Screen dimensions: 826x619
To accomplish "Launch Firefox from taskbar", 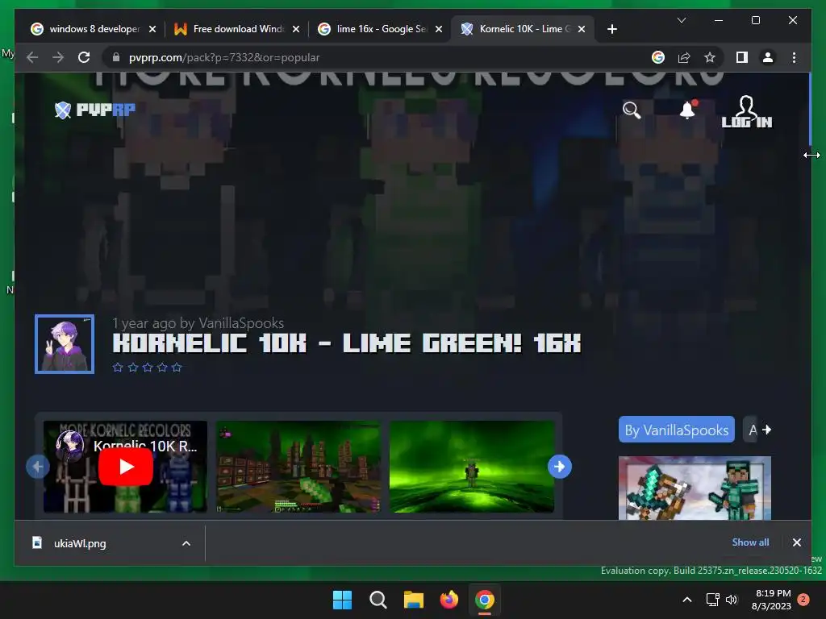I will (x=448, y=600).
